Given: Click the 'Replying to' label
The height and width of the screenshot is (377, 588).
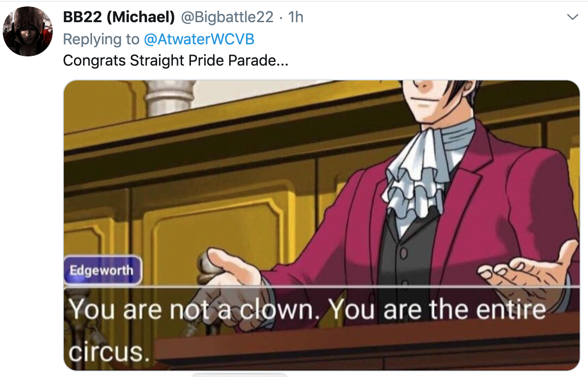Looking at the screenshot, I should pyautogui.click(x=101, y=39).
